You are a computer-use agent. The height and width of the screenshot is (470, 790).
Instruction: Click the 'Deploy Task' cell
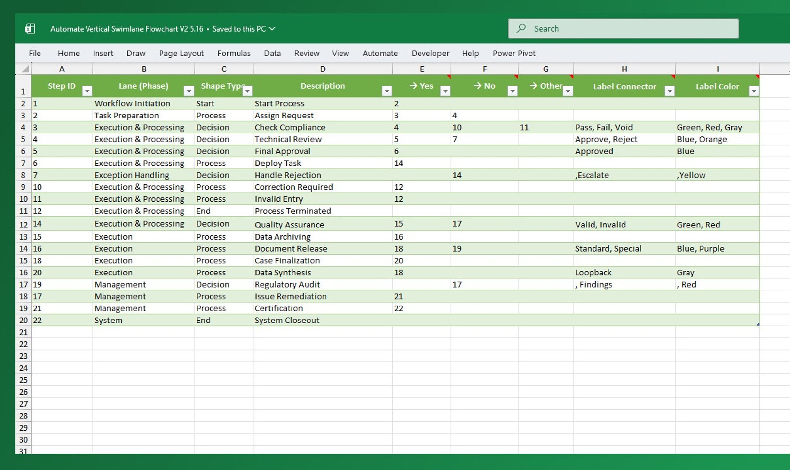(323, 163)
